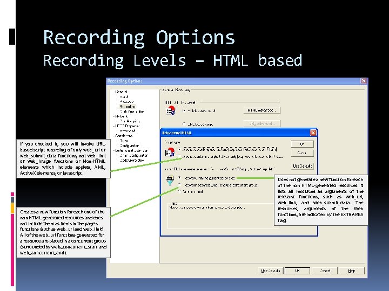Viewport: 389px width, 291px height.
Task: Click the description text box in Advanced HTML
Action: 223,216
